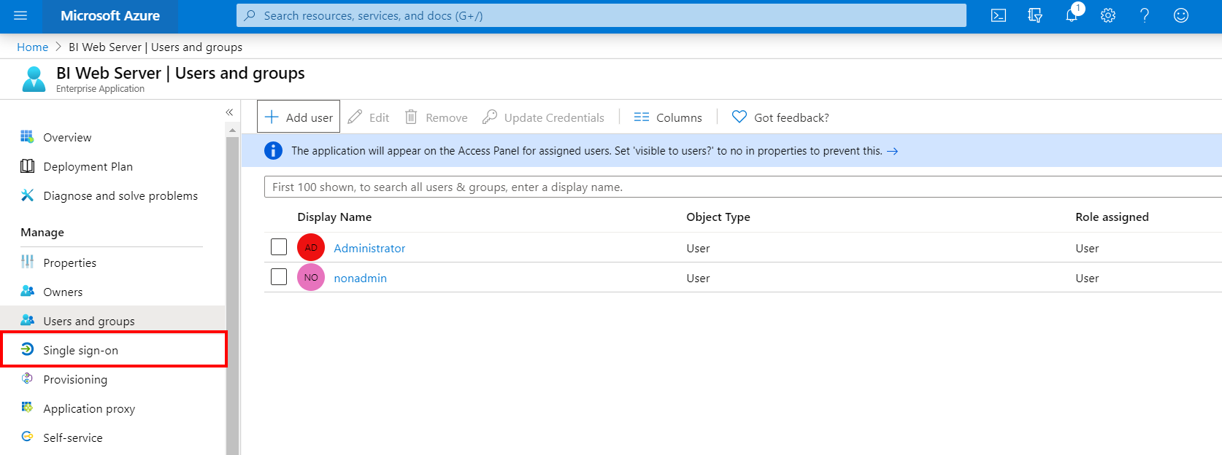Select the Administrator row checkbox
1222x455 pixels.
tap(279, 247)
